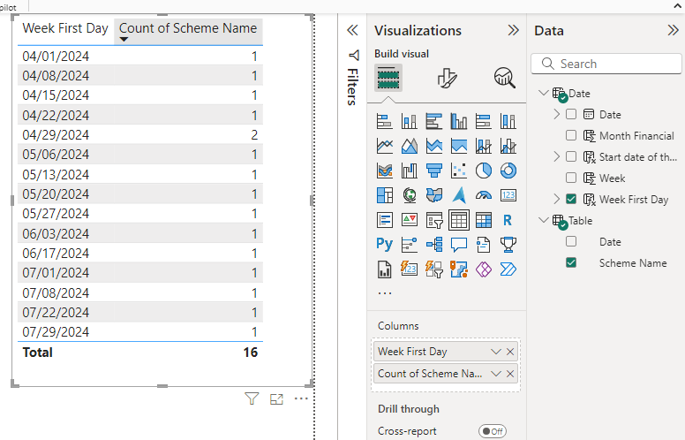Switch to Format visual tab
This screenshot has width=685, height=440.
tap(447, 78)
